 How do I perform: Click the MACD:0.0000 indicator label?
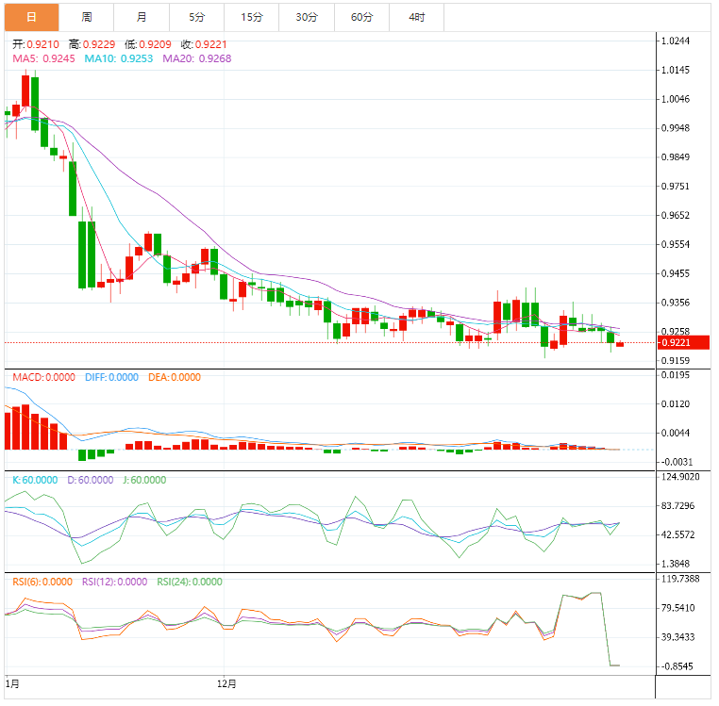[43, 377]
